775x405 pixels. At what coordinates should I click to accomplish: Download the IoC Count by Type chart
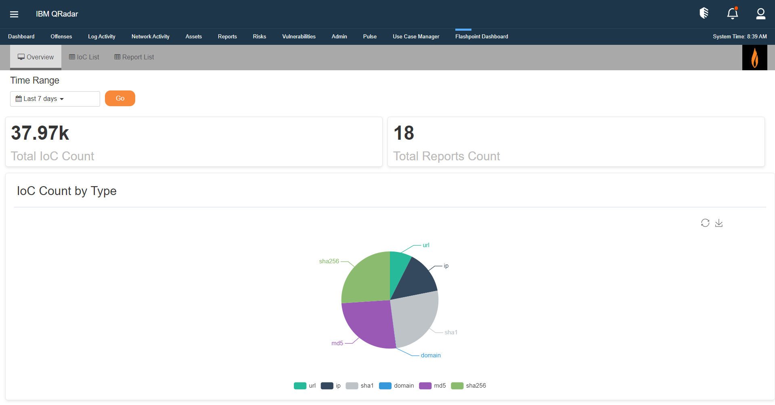point(719,223)
